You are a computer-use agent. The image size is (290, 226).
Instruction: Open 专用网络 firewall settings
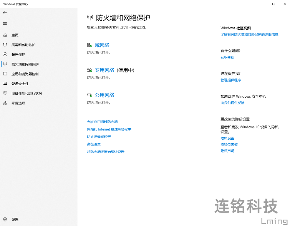tap(104, 70)
